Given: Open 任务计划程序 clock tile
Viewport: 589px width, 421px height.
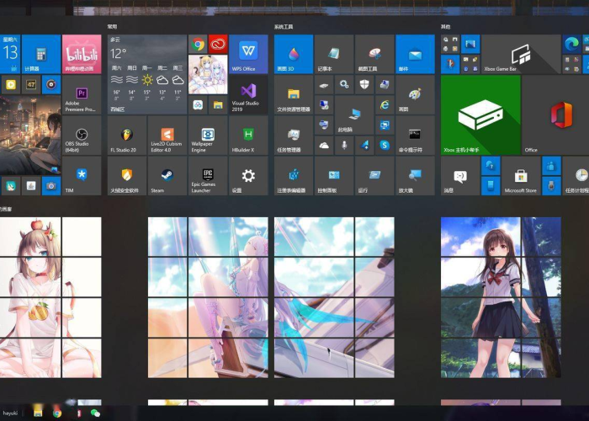Looking at the screenshot, I should click(x=576, y=176).
